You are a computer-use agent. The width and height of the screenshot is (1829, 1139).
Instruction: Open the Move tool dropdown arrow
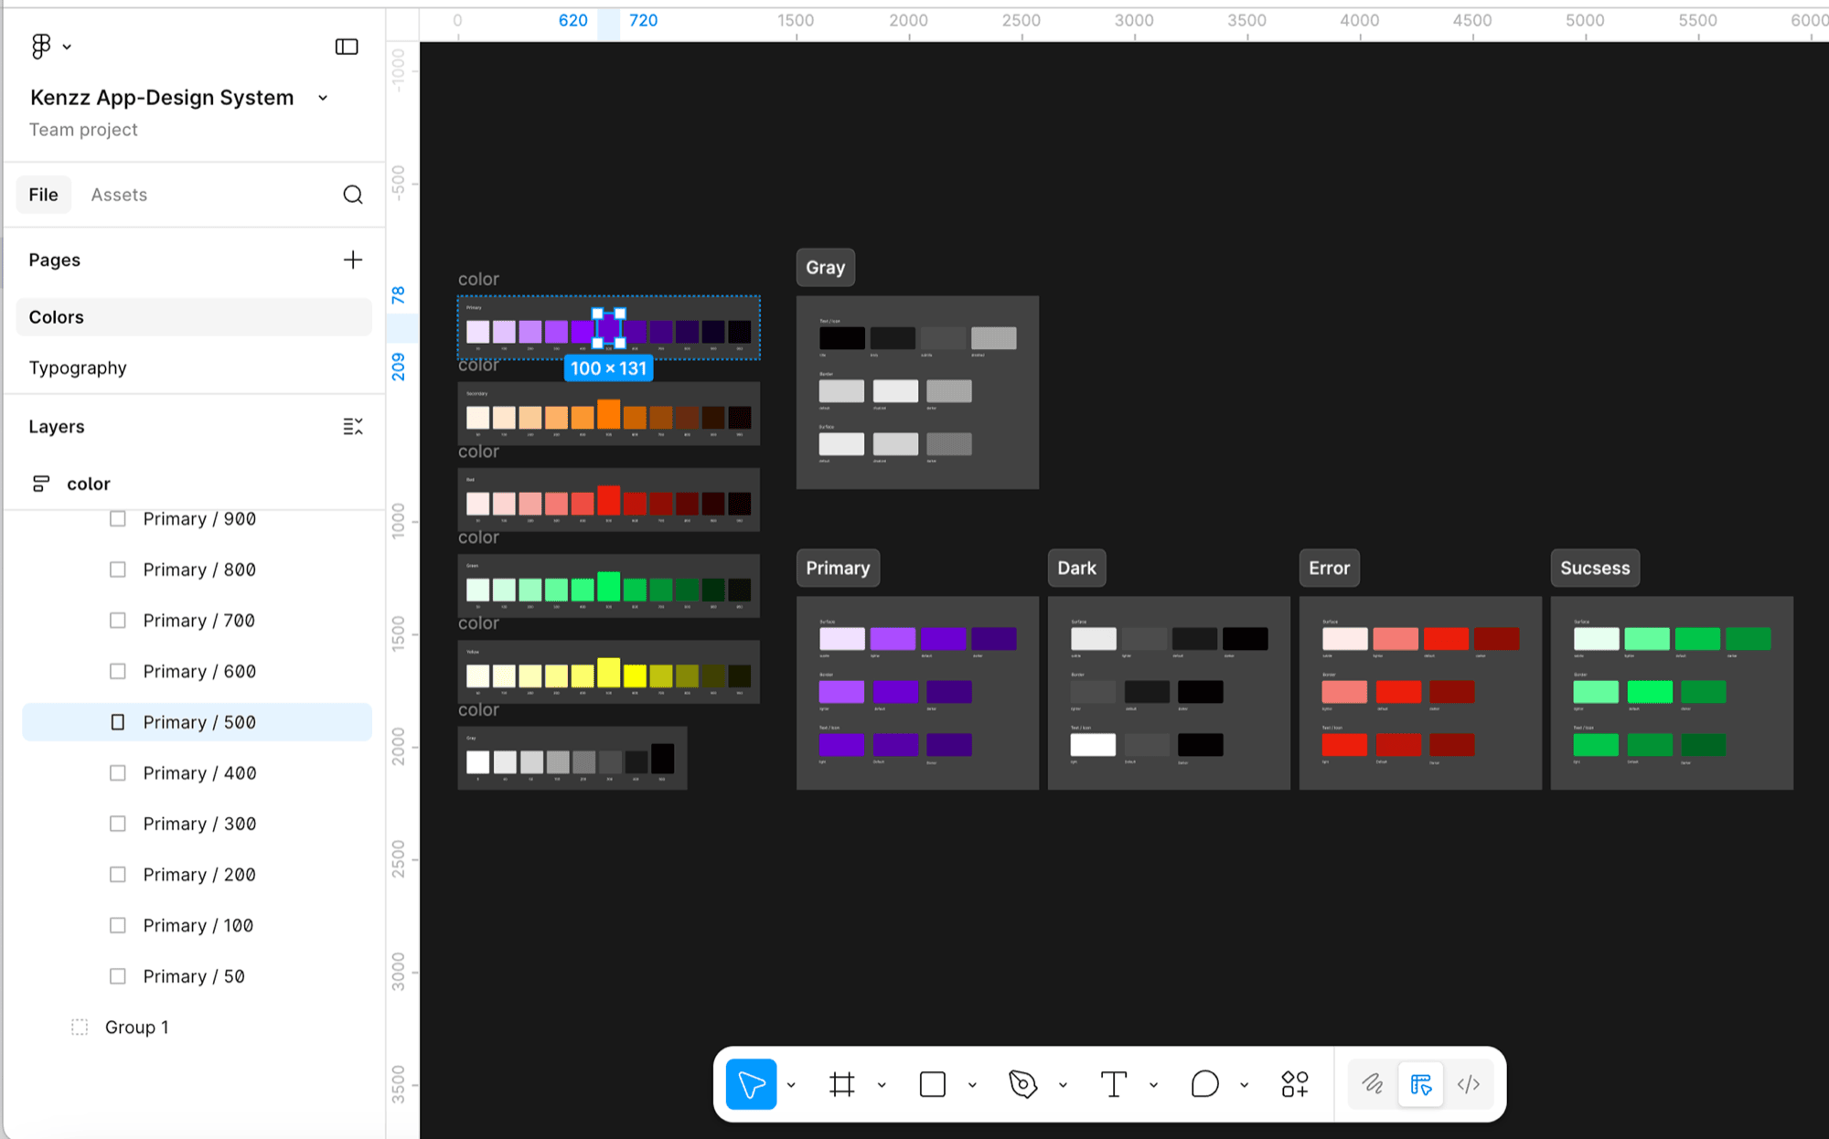click(x=791, y=1085)
